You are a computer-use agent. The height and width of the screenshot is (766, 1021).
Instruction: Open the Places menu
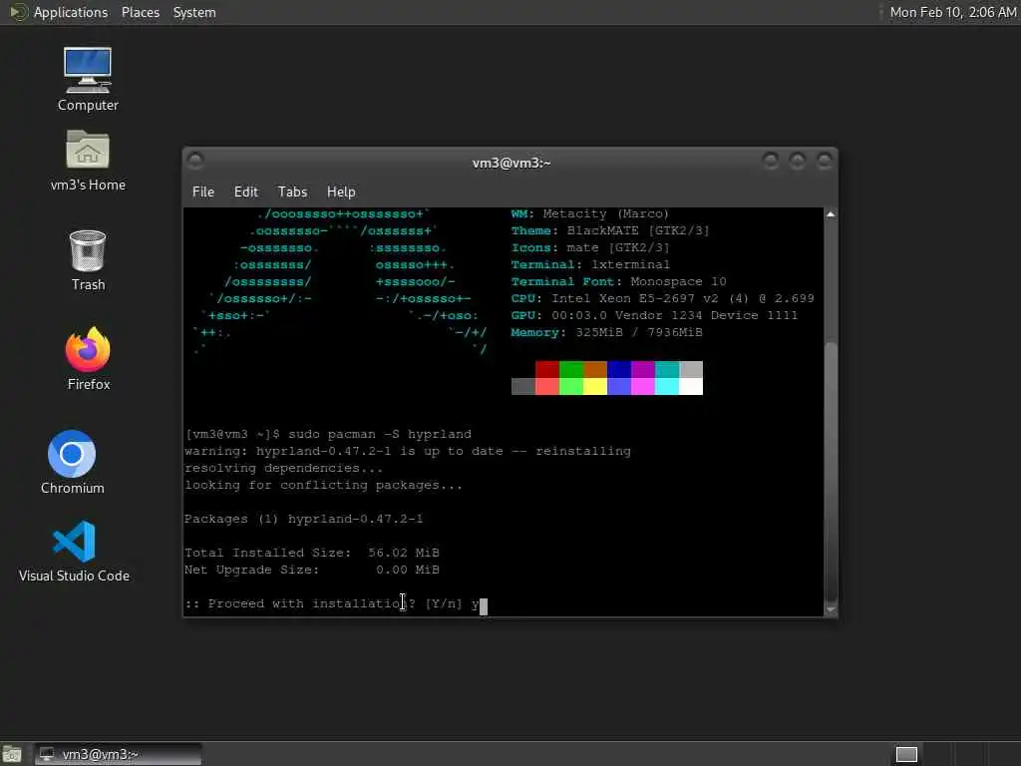pyautogui.click(x=140, y=12)
